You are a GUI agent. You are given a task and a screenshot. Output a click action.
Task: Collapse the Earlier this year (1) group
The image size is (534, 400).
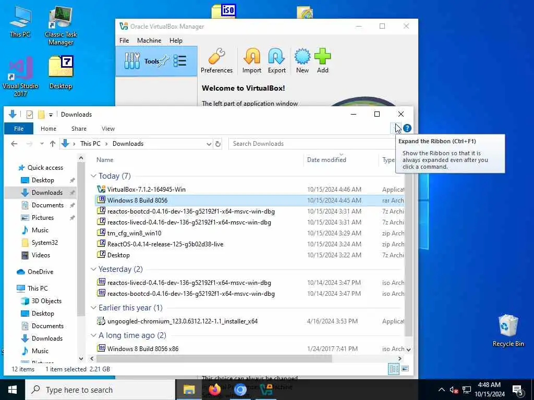click(93, 307)
